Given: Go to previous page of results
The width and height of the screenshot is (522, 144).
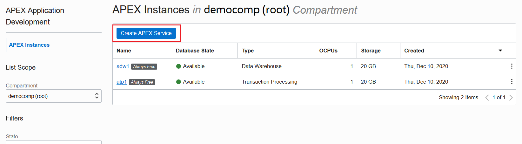Looking at the screenshot, I should tap(487, 98).
